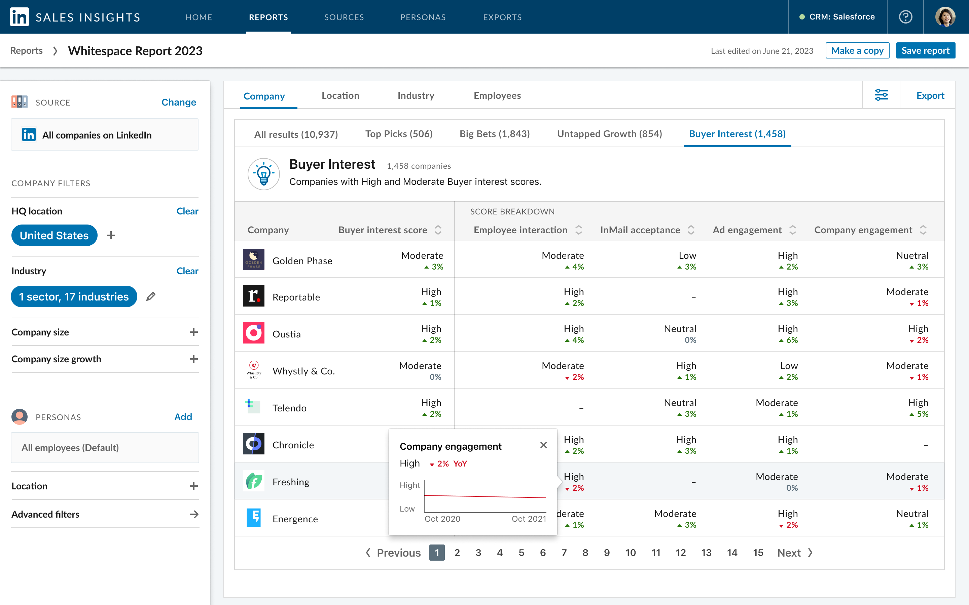The image size is (969, 605).
Task: Click the Reports breadcrumb link
Action: click(x=26, y=51)
